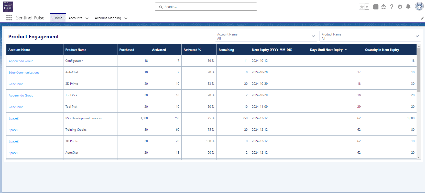Click the table scrollbar down arrow
Image resolution: width=425 pixels, height=193 pixels.
pyautogui.click(x=419, y=157)
